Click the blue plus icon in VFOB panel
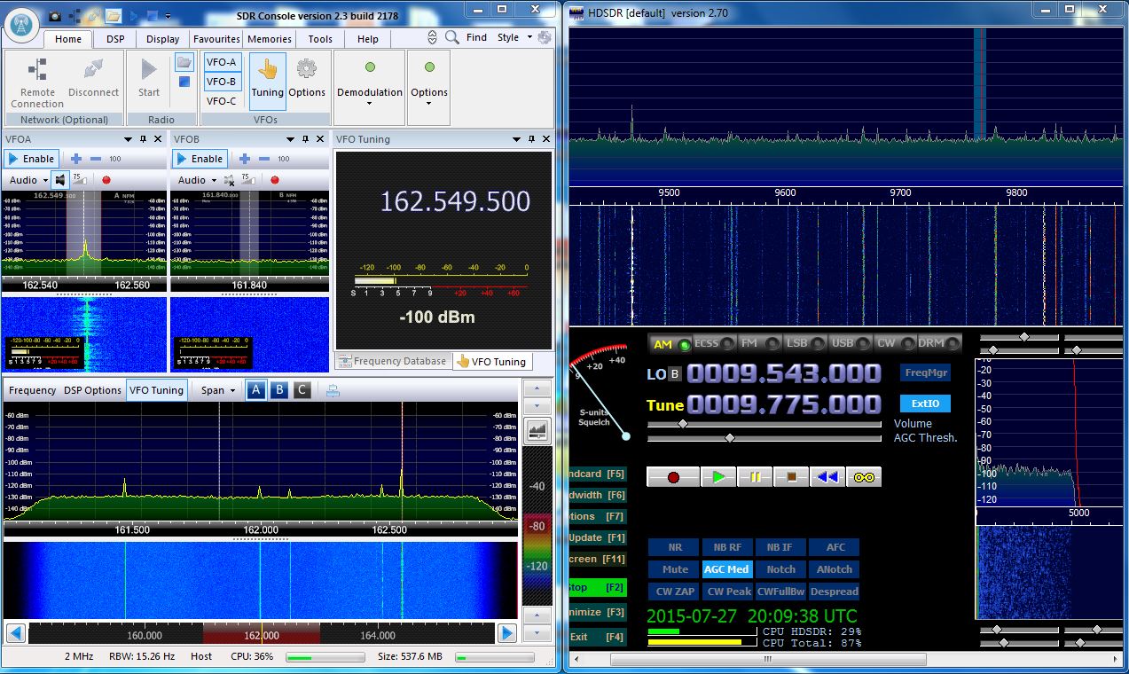This screenshot has height=674, width=1129. pyautogui.click(x=245, y=159)
